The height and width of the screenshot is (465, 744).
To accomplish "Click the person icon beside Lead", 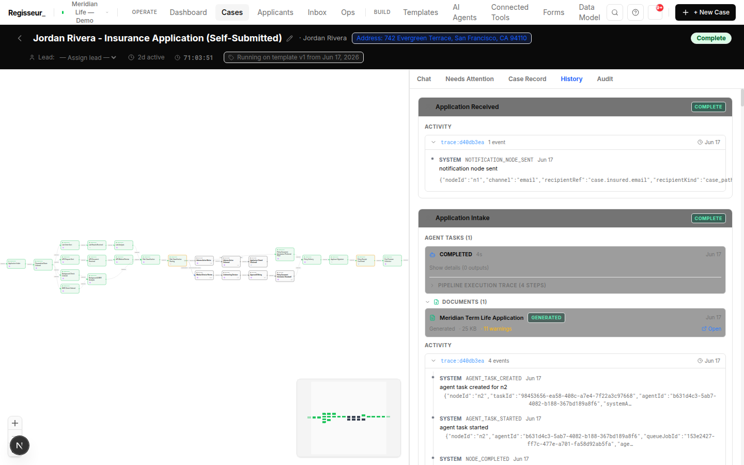I will point(32,57).
